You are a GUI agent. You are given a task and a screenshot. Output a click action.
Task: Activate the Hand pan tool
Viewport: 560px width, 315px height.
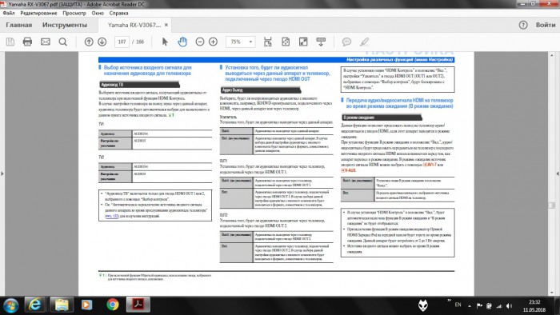(x=182, y=42)
